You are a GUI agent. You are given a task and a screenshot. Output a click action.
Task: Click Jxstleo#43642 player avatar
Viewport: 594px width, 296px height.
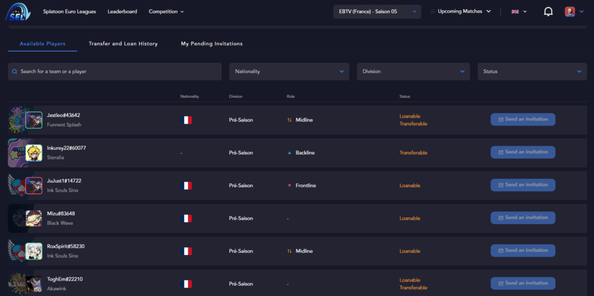tap(34, 120)
